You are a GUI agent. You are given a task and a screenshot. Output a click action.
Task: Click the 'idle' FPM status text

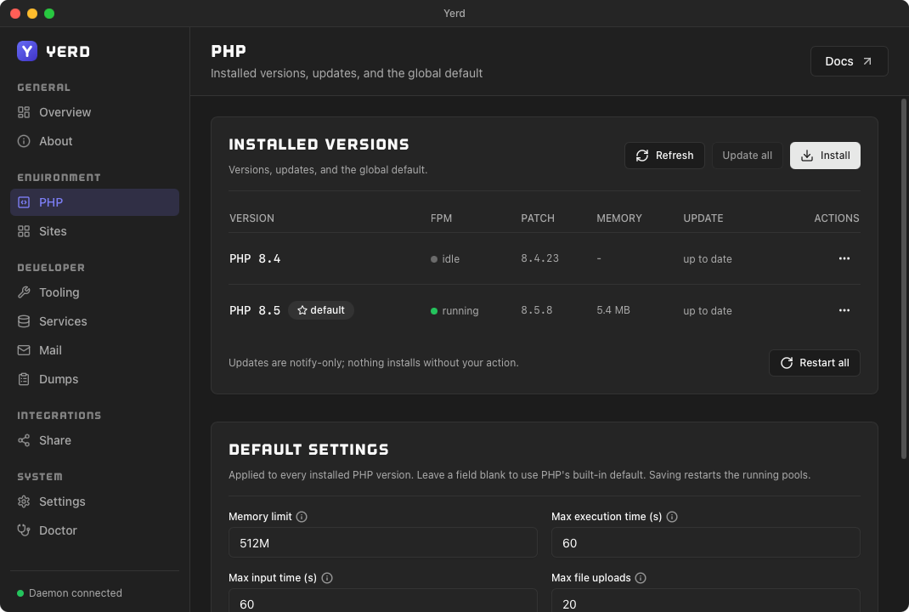[x=450, y=259]
